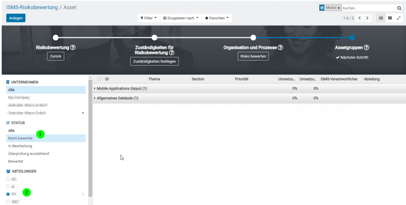Click the fullscreen expand icon
The height and width of the screenshot is (205, 406).
399,18
